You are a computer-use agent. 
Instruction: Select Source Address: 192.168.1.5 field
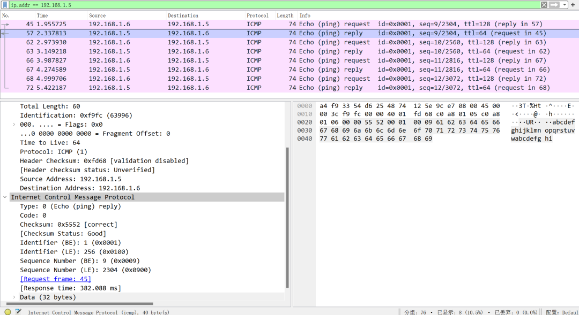point(71,179)
